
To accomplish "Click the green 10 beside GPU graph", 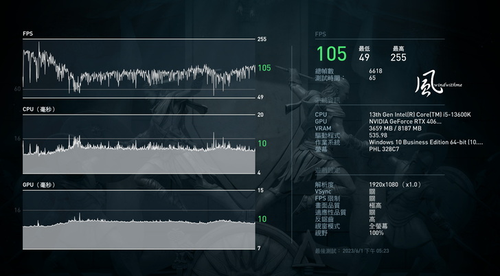I will click(262, 219).
